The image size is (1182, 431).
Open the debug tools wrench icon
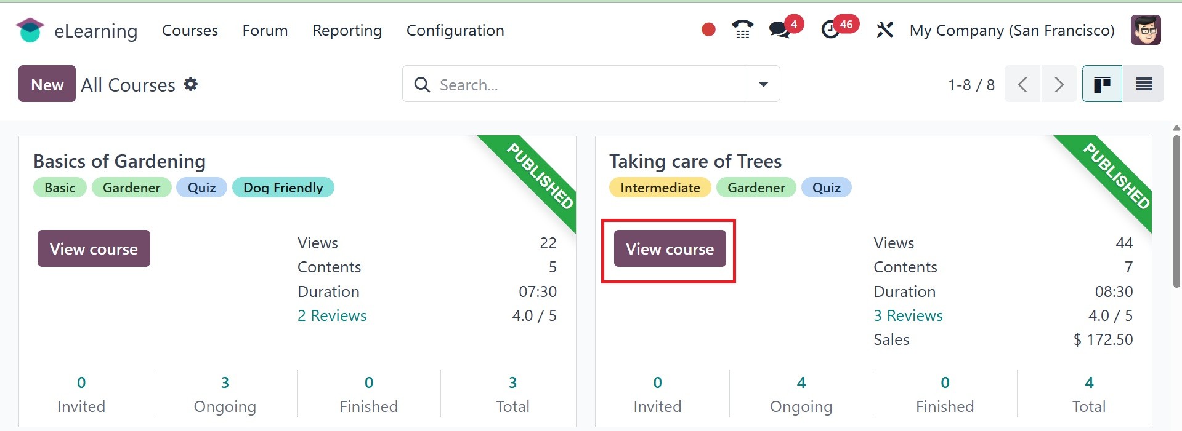(x=884, y=30)
